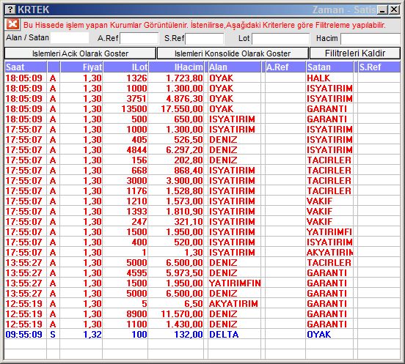Click the orange X icon beside the red notice

coord(12,25)
